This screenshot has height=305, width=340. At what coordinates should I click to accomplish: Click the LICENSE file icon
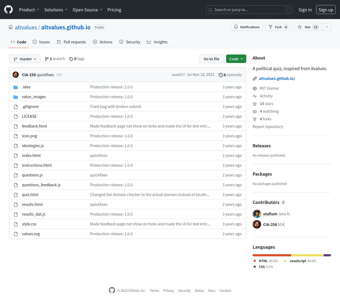pyautogui.click(x=16, y=116)
